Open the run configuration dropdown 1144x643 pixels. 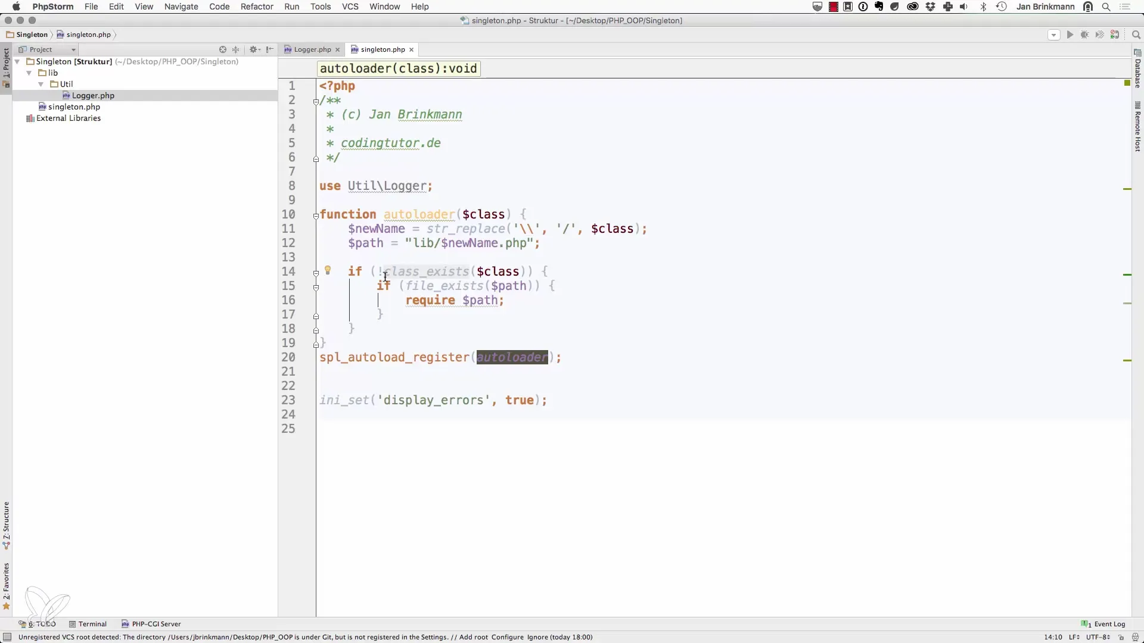pos(1053,35)
